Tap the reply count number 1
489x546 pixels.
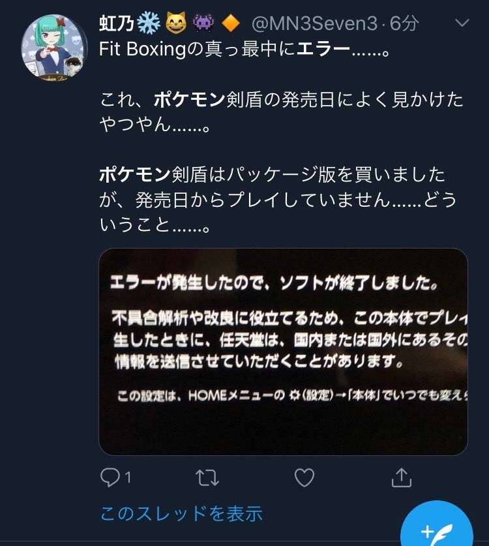128,478
